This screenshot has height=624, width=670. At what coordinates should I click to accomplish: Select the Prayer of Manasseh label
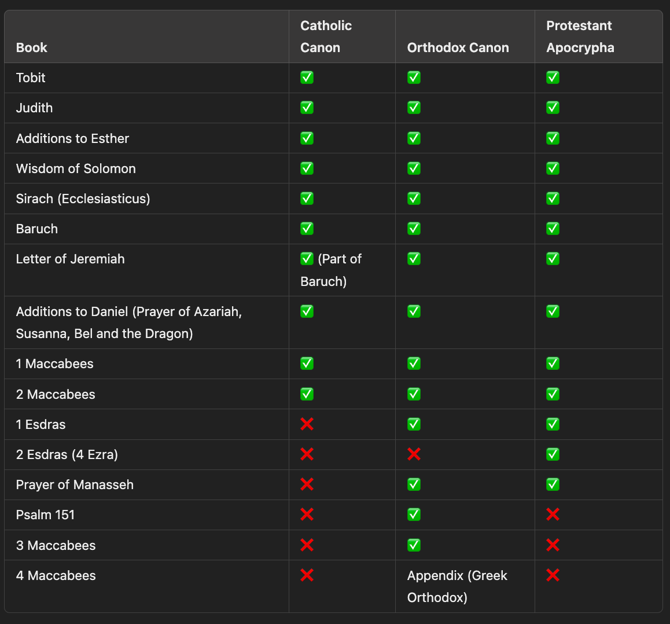75,484
